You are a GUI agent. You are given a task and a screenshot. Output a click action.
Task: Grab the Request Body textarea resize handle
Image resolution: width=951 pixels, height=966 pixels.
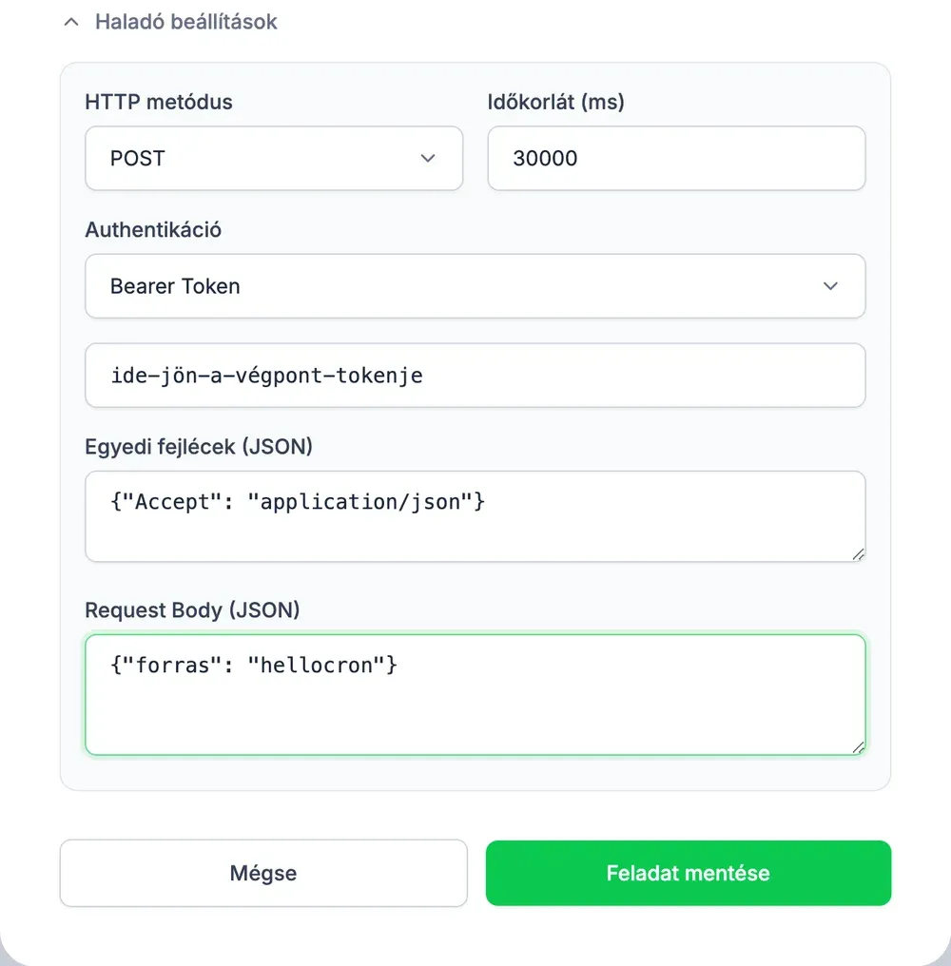pyautogui.click(x=859, y=747)
